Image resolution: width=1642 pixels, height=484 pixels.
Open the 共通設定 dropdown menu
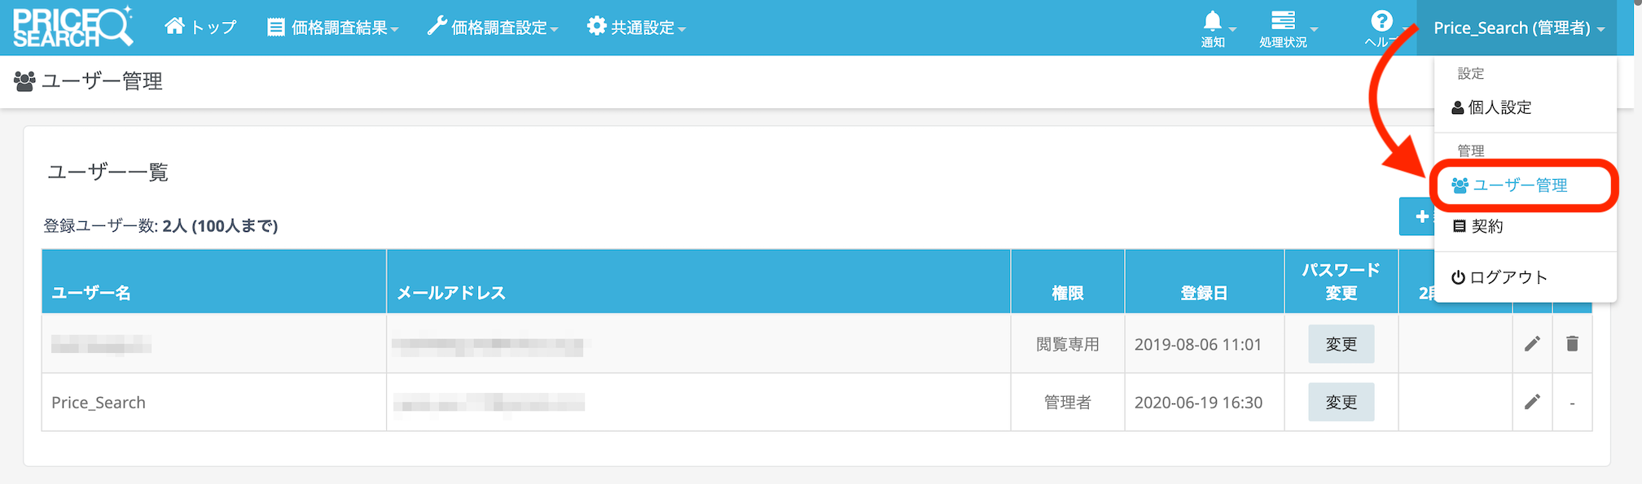[x=636, y=28]
